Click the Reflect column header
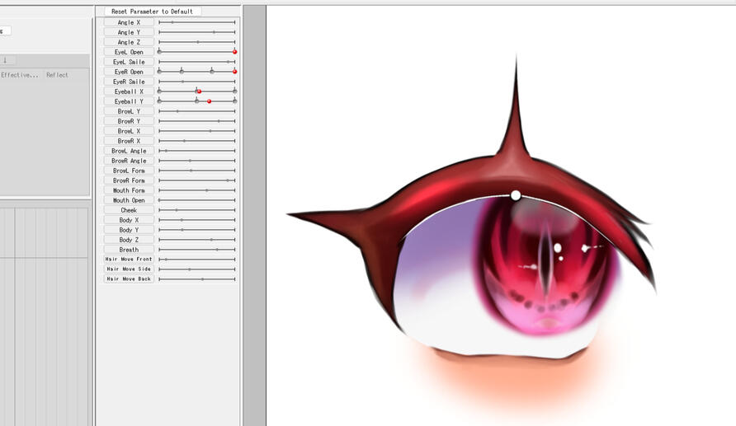The image size is (736, 426). [x=58, y=75]
